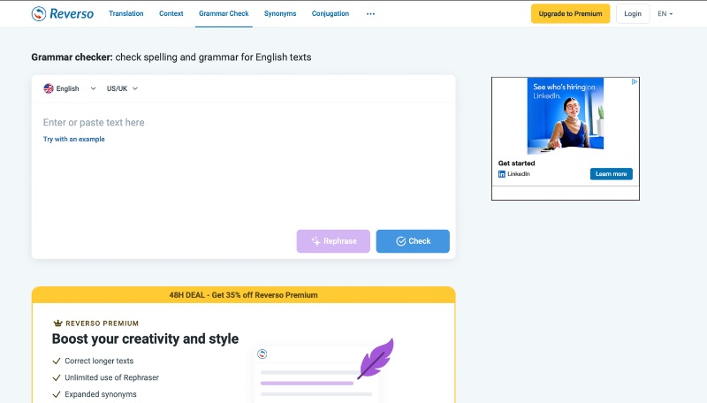The height and width of the screenshot is (403, 707).
Task: Click the LinkedIn ad image
Action: 566,116
